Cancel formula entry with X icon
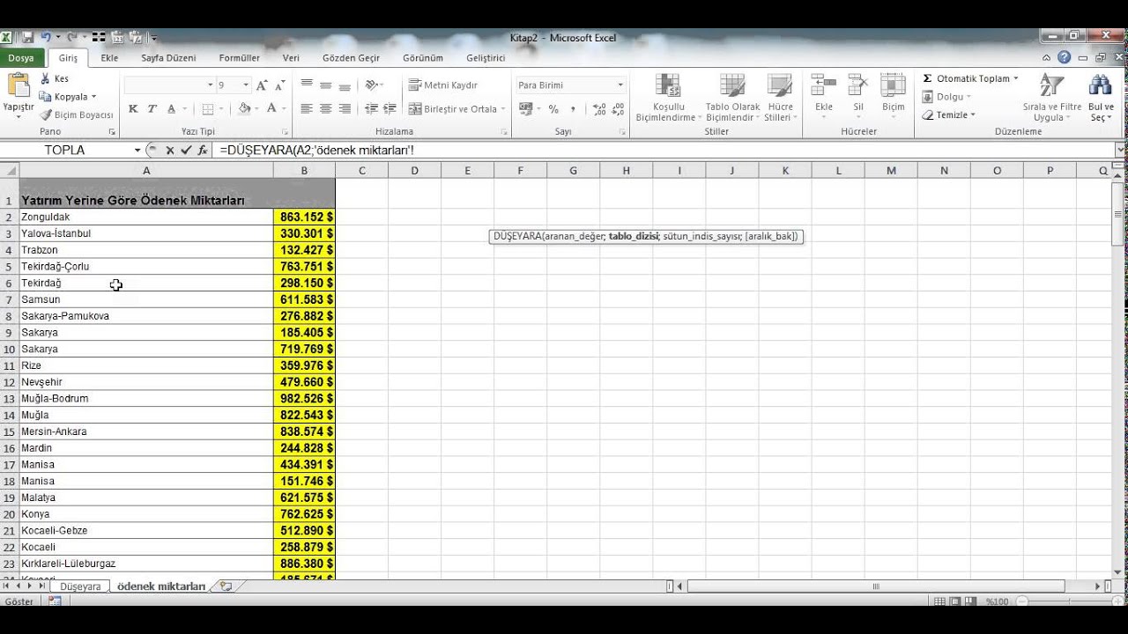1128x634 pixels. click(169, 151)
